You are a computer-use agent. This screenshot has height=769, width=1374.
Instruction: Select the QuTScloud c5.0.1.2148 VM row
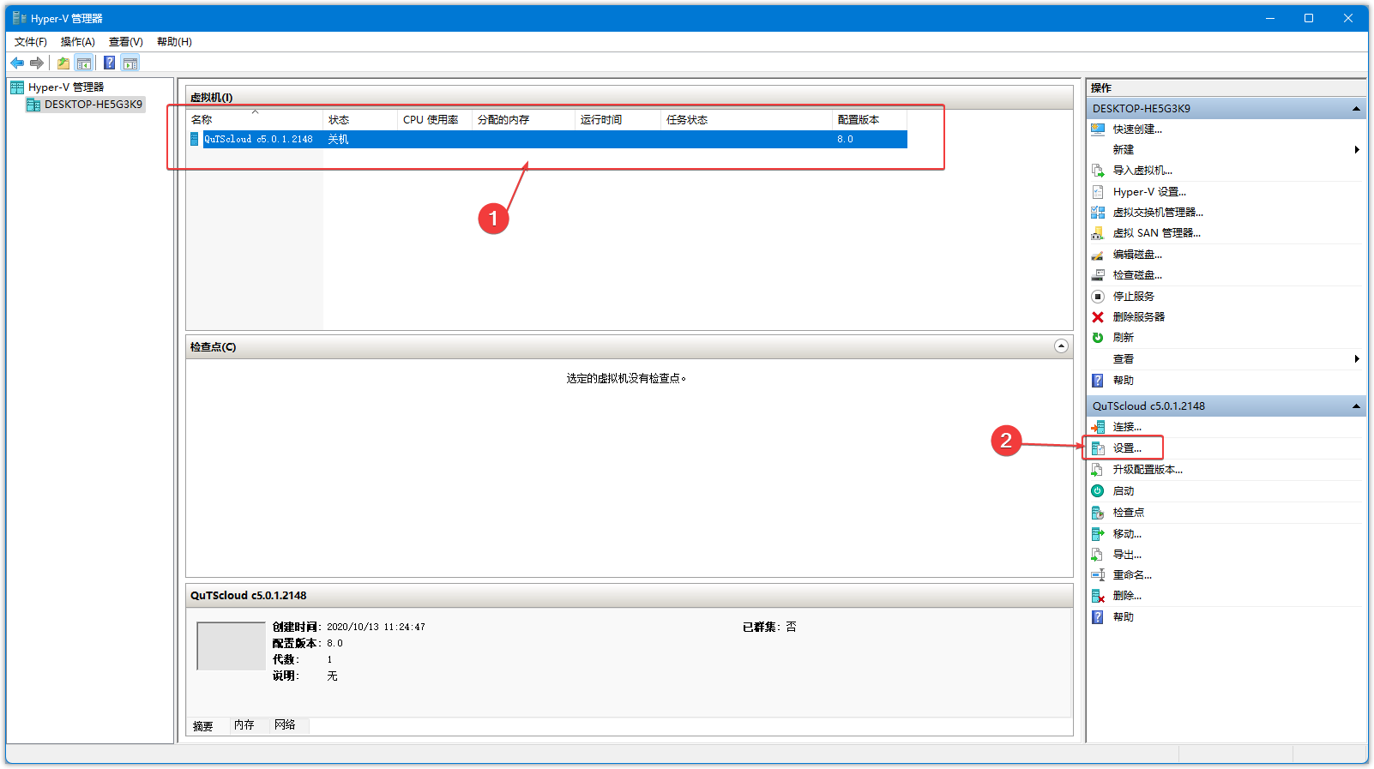coord(547,139)
